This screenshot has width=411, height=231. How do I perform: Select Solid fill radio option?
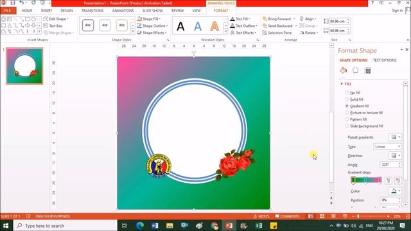(x=347, y=99)
